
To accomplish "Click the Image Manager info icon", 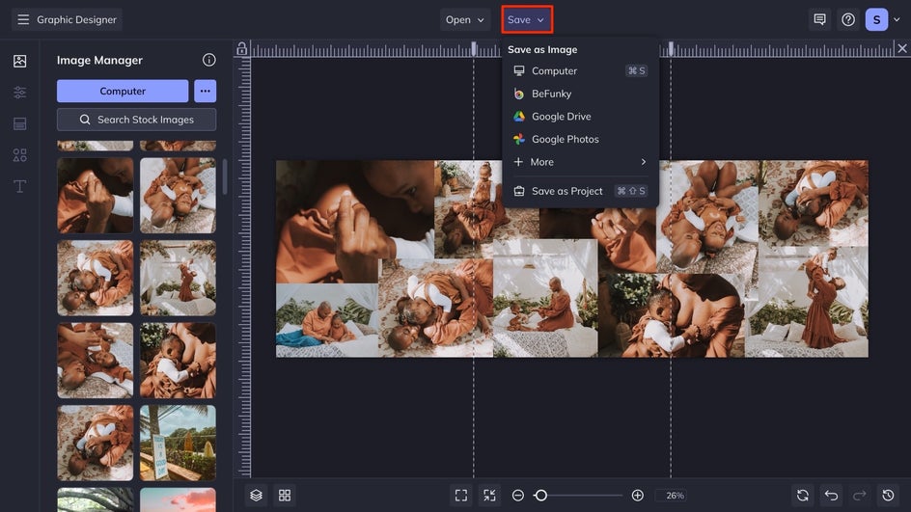I will coord(208,60).
